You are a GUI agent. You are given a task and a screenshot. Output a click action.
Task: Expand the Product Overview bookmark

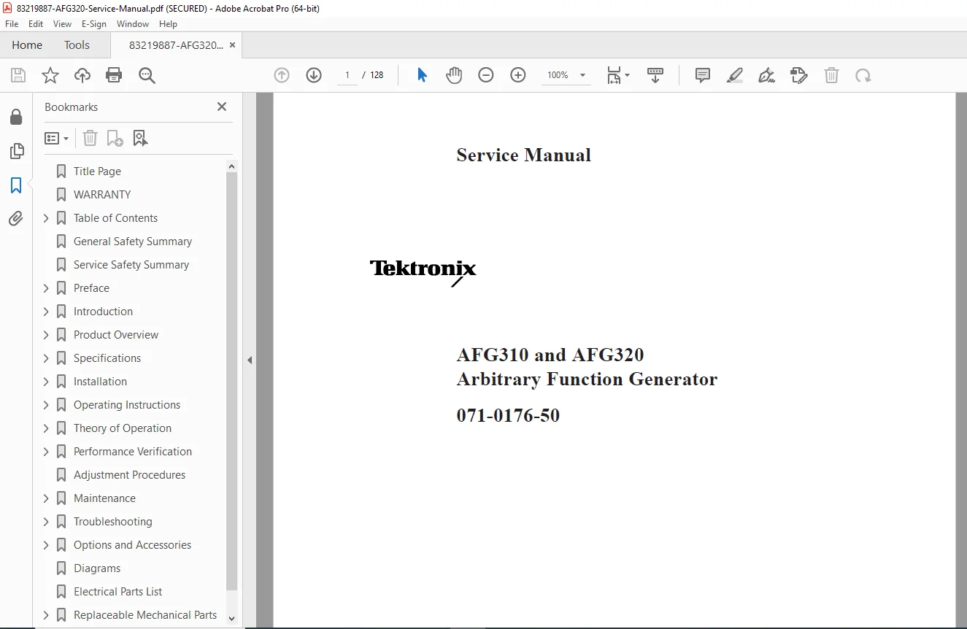(46, 335)
